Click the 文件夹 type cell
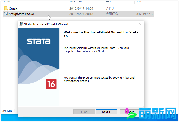The image size is (179, 122). (110, 8)
